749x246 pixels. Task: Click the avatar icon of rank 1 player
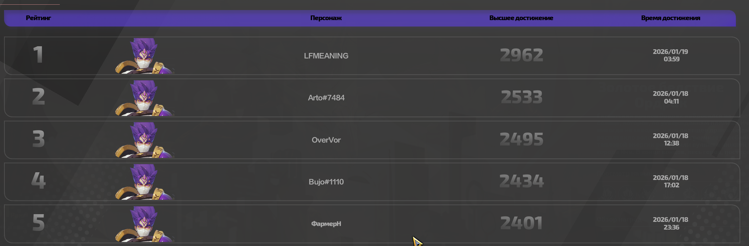click(144, 56)
